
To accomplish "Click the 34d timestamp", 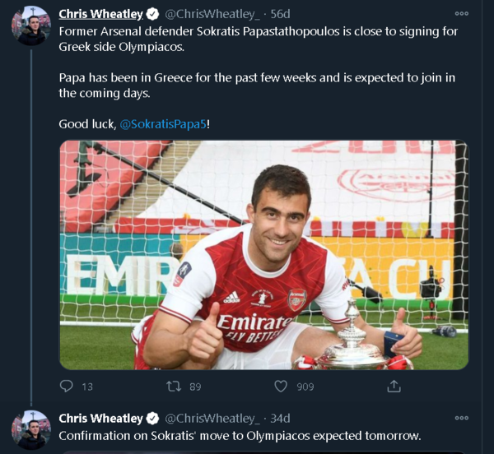I will [280, 418].
